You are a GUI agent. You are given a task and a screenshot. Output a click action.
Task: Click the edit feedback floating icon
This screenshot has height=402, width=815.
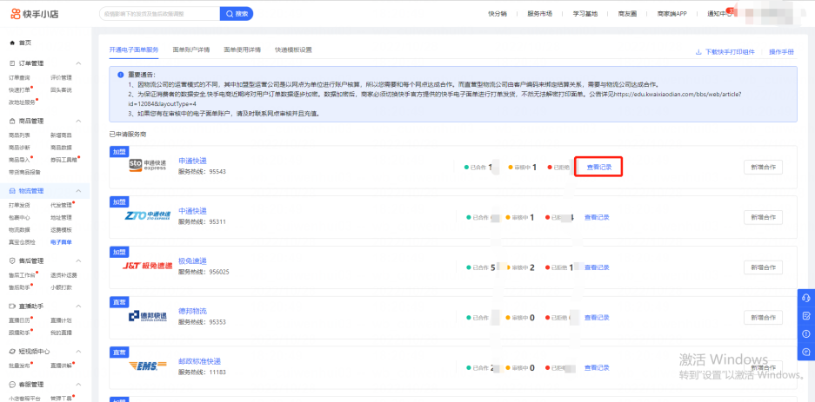point(806,316)
